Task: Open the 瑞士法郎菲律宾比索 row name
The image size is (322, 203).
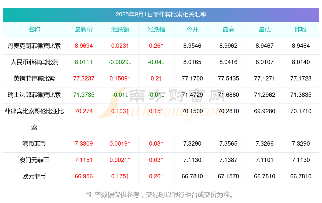Action: coord(34,95)
